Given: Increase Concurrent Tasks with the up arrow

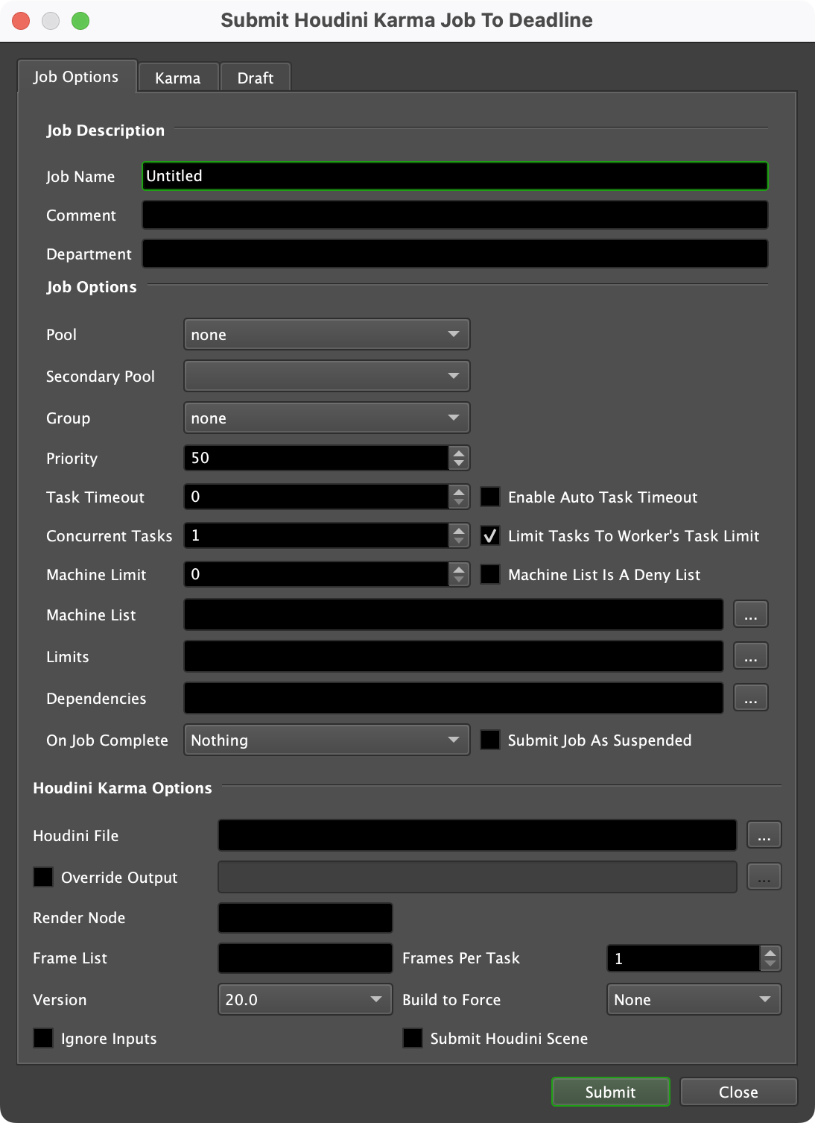Looking at the screenshot, I should [459, 529].
